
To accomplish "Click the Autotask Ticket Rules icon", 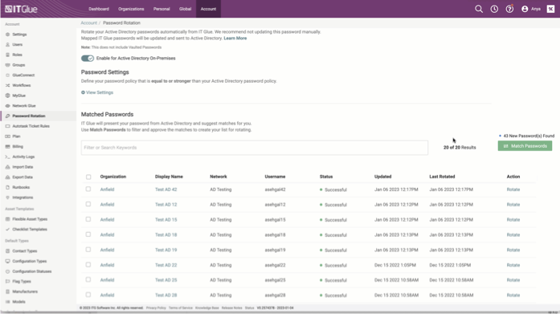I will pos(7,126).
